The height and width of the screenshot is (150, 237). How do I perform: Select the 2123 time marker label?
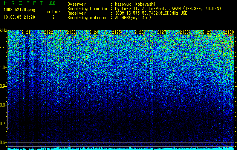tap(71, 32)
